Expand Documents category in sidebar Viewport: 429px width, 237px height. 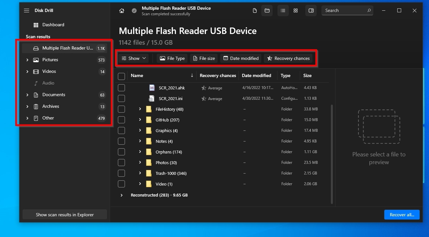coord(27,95)
